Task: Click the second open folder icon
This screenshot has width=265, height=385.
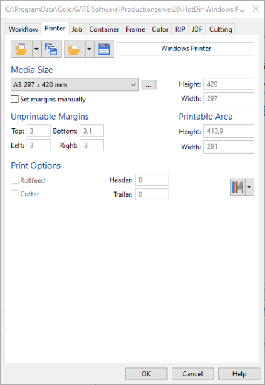Action: (74, 49)
